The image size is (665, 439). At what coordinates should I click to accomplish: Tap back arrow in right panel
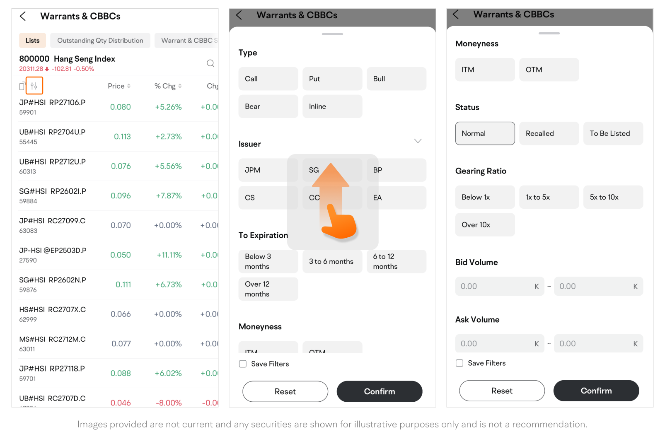tap(456, 14)
